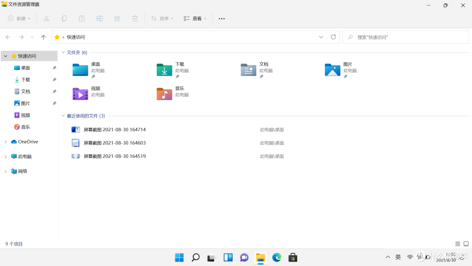472x266 pixels.
Task: Refresh the current folder view
Action: pyautogui.click(x=333, y=37)
